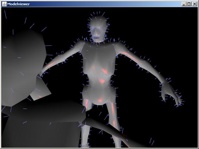
Task: Click the humanoid model's head
Action: coord(98,29)
